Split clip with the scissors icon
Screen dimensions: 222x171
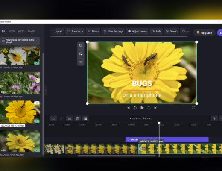pyautogui.click(x=70, y=118)
